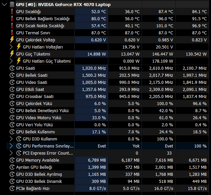The width and height of the screenshot is (211, 195).
Task: Select the PCIe Bağlantı Hızı label
Action: click(x=33, y=188)
